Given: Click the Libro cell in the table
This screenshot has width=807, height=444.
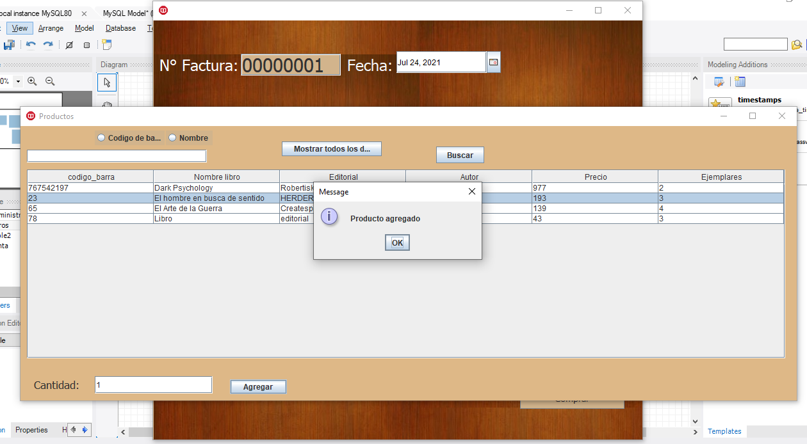Looking at the screenshot, I should coord(216,219).
